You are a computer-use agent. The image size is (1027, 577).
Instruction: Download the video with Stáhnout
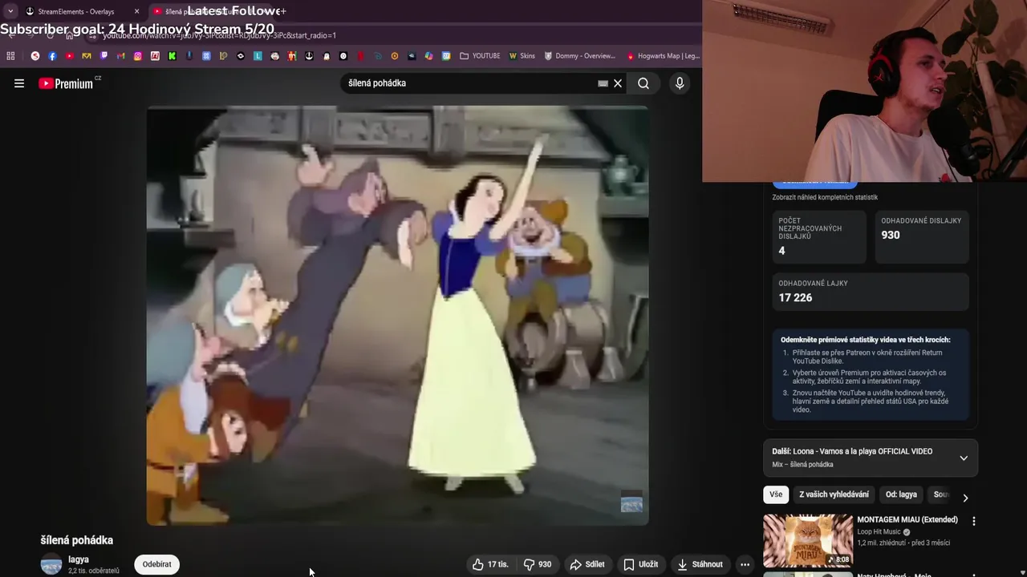(700, 564)
